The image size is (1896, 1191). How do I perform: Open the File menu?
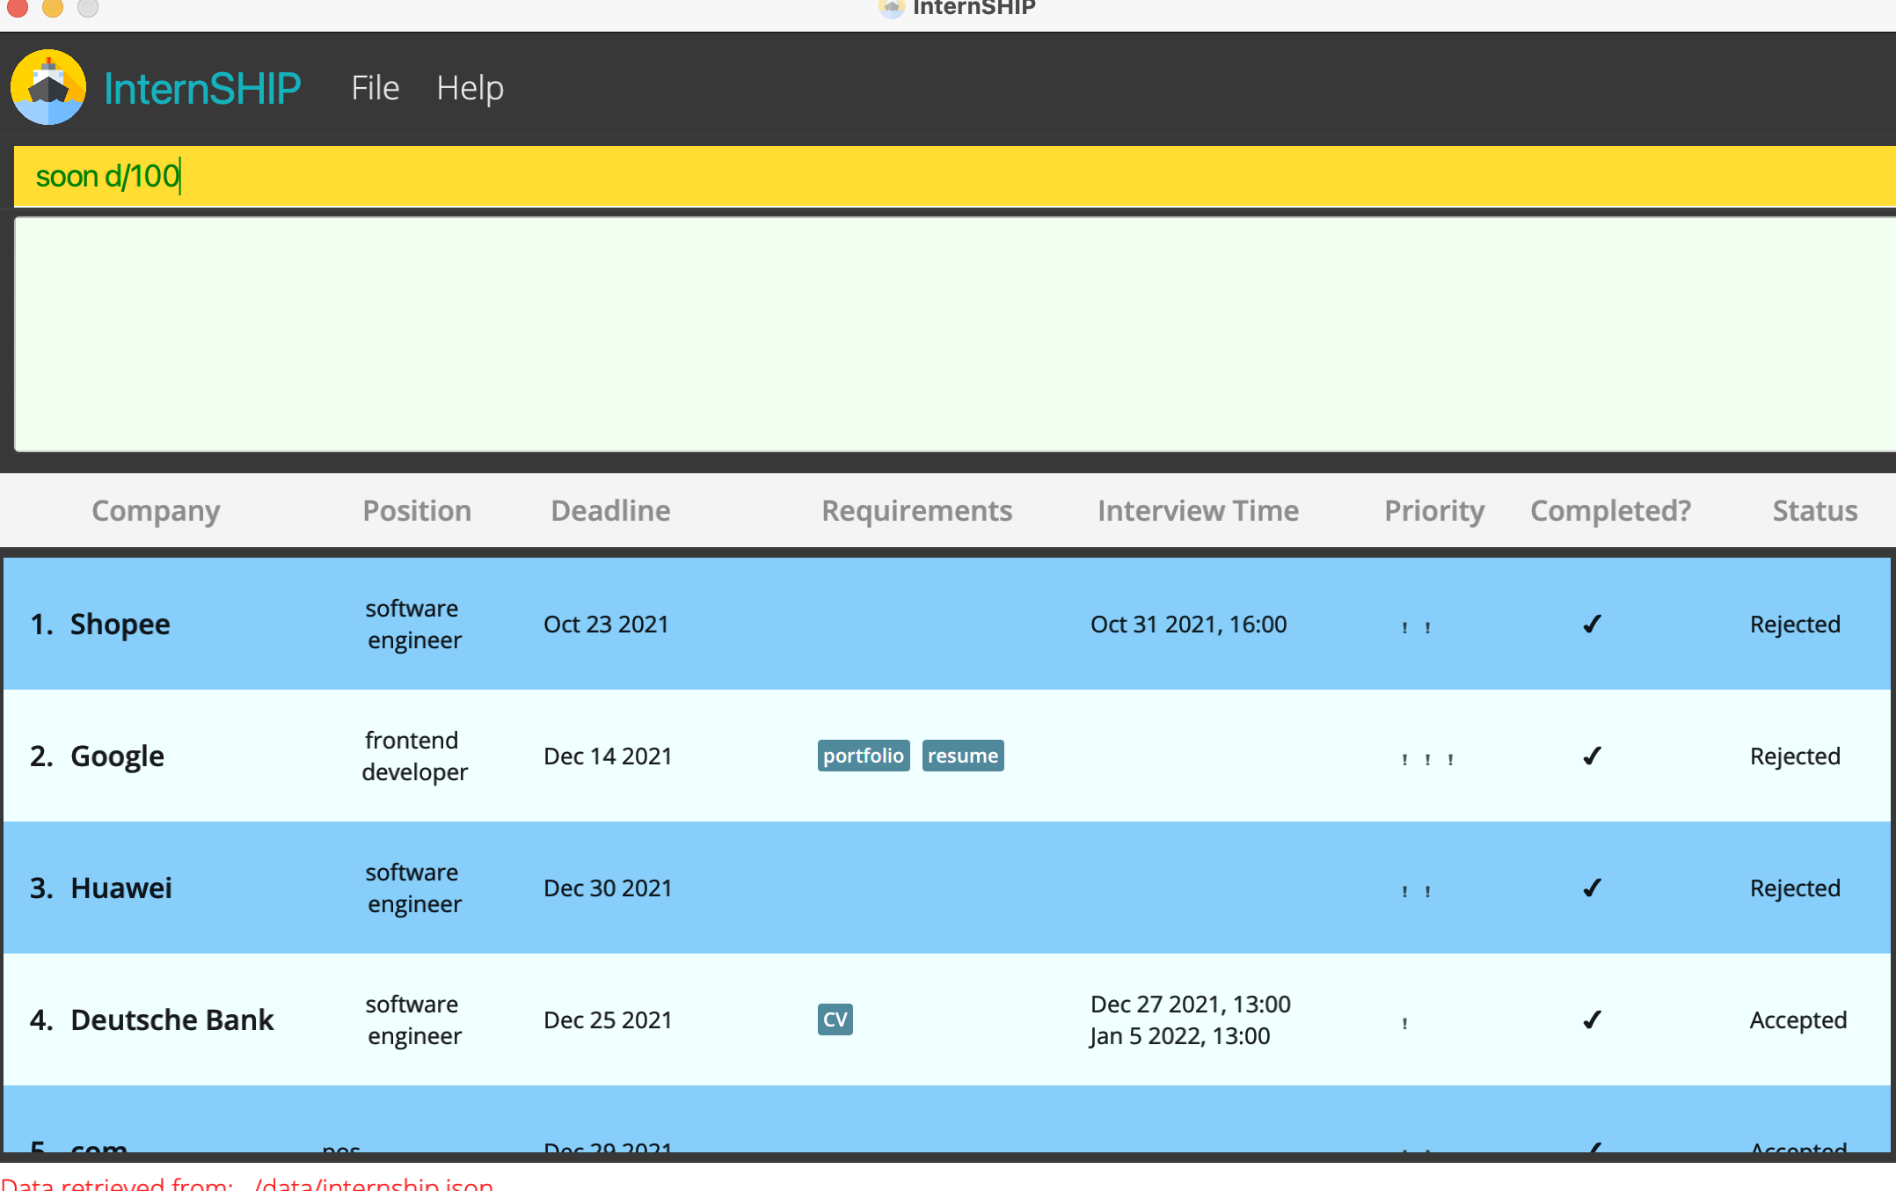click(375, 88)
